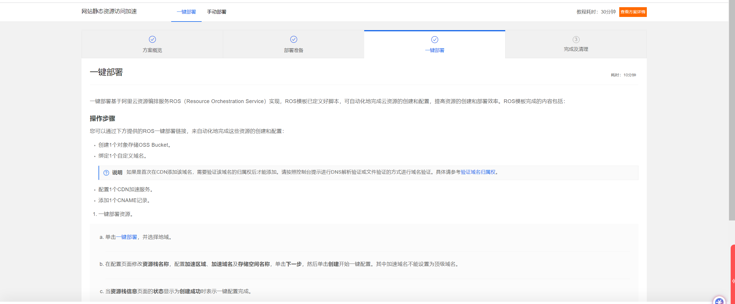The width and height of the screenshot is (735, 304).
Task: Go to the 完成及清理 step tab
Action: [576, 44]
